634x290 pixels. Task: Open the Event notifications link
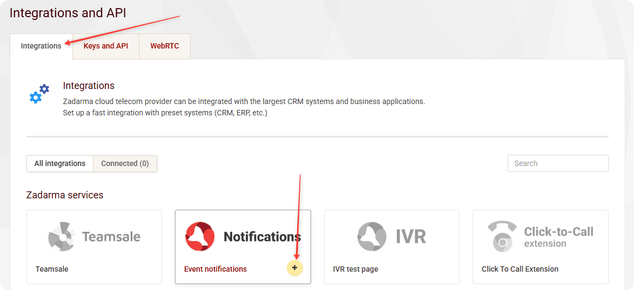(215, 269)
